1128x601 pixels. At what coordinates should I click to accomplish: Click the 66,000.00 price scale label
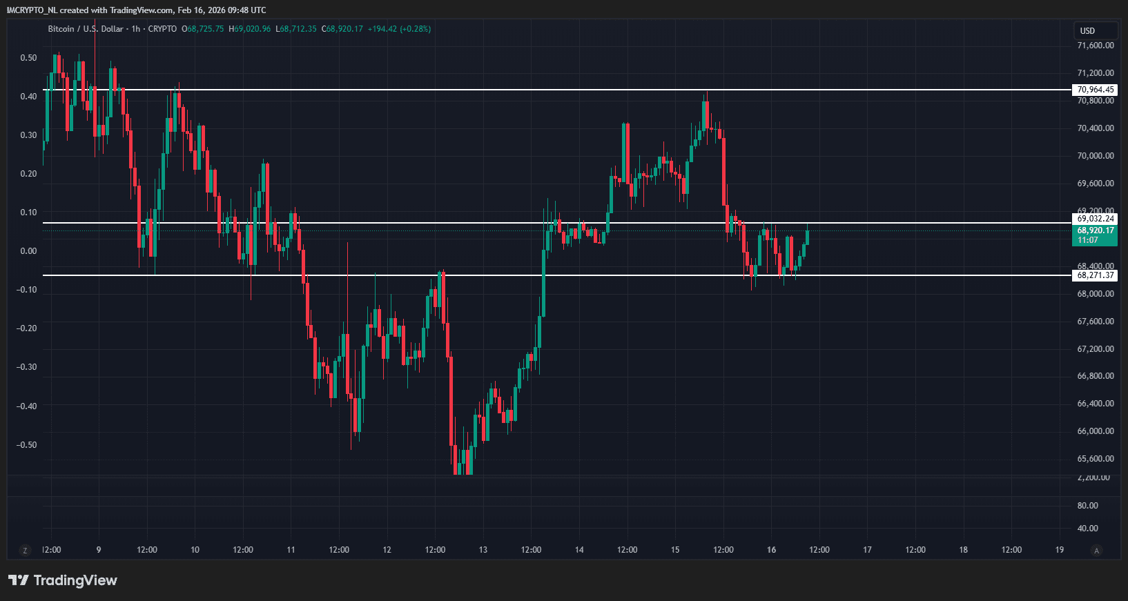click(x=1095, y=431)
